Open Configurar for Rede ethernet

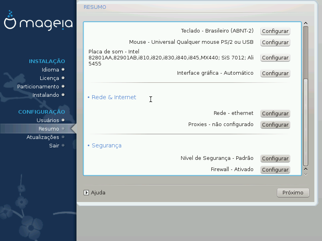pos(275,114)
